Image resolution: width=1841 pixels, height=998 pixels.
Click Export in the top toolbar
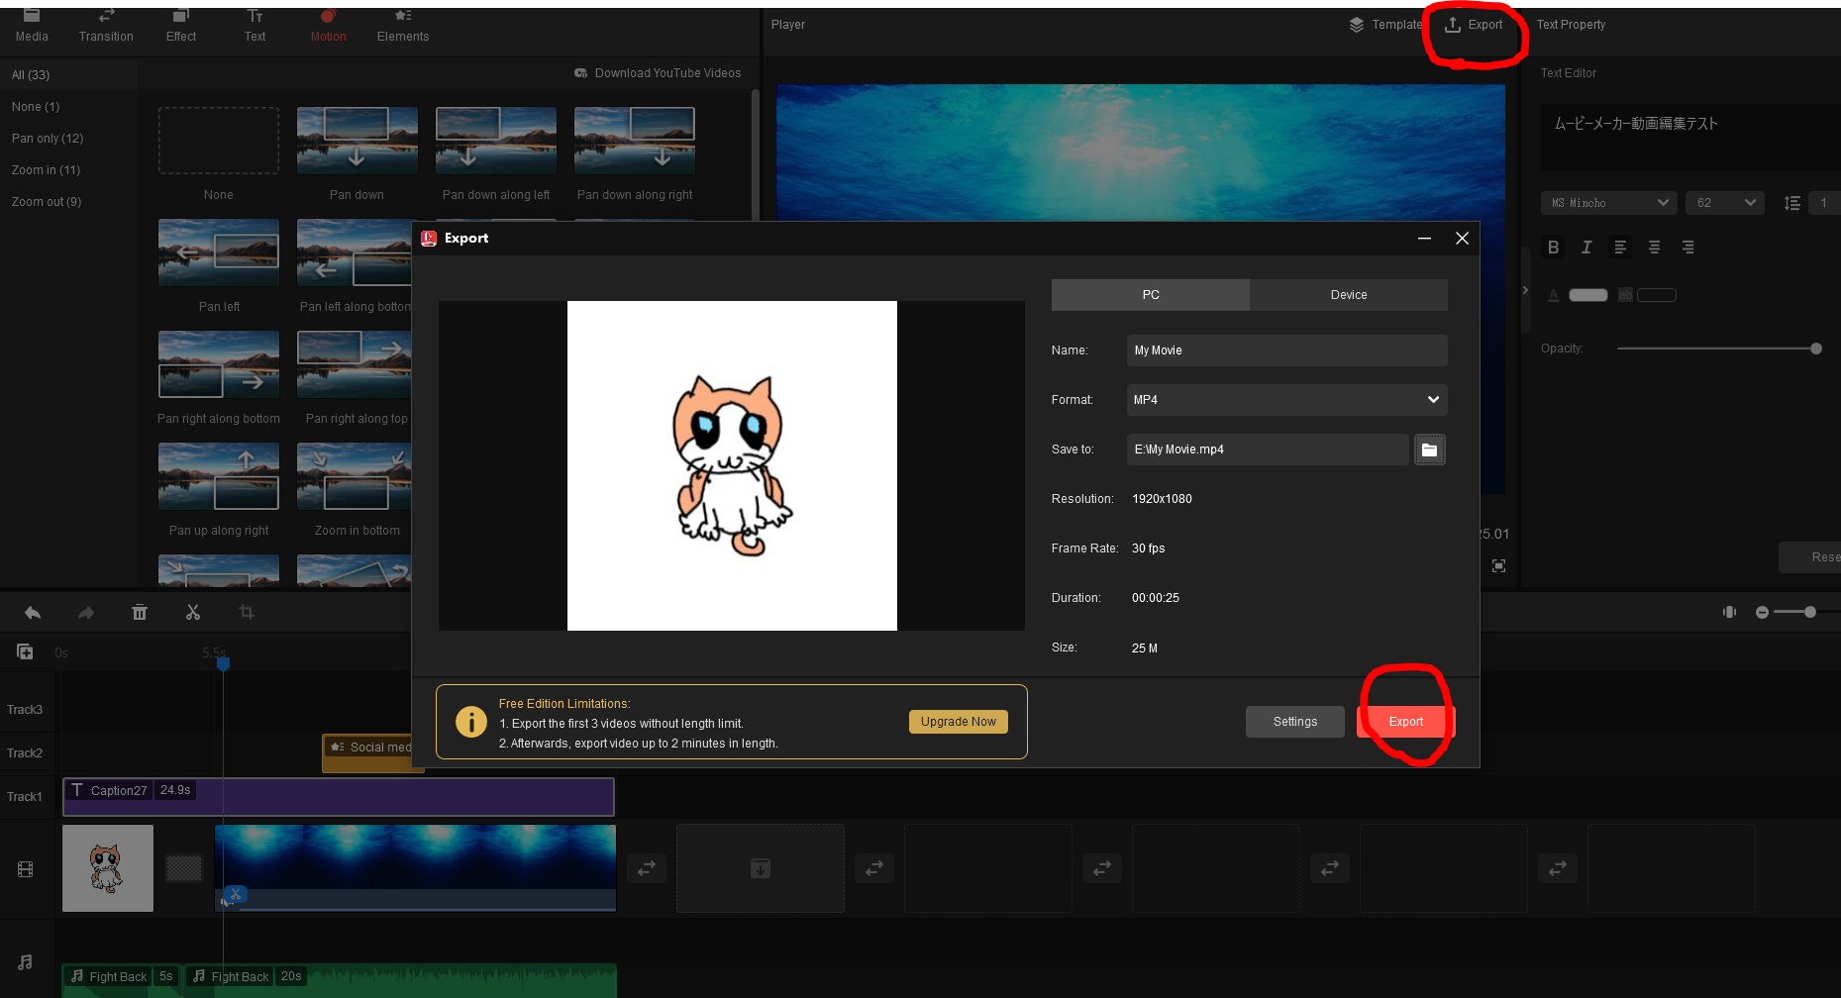click(1474, 25)
